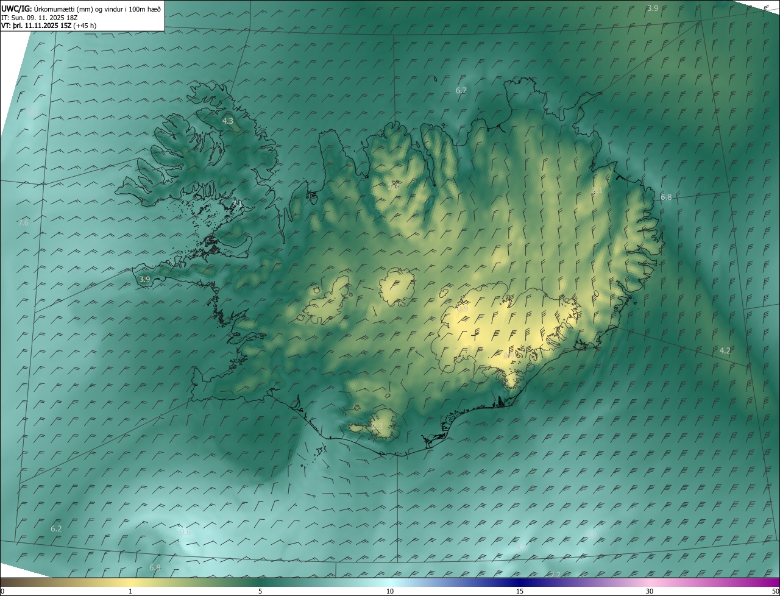Click the 3.9 value label in the northeast sea

point(653,8)
